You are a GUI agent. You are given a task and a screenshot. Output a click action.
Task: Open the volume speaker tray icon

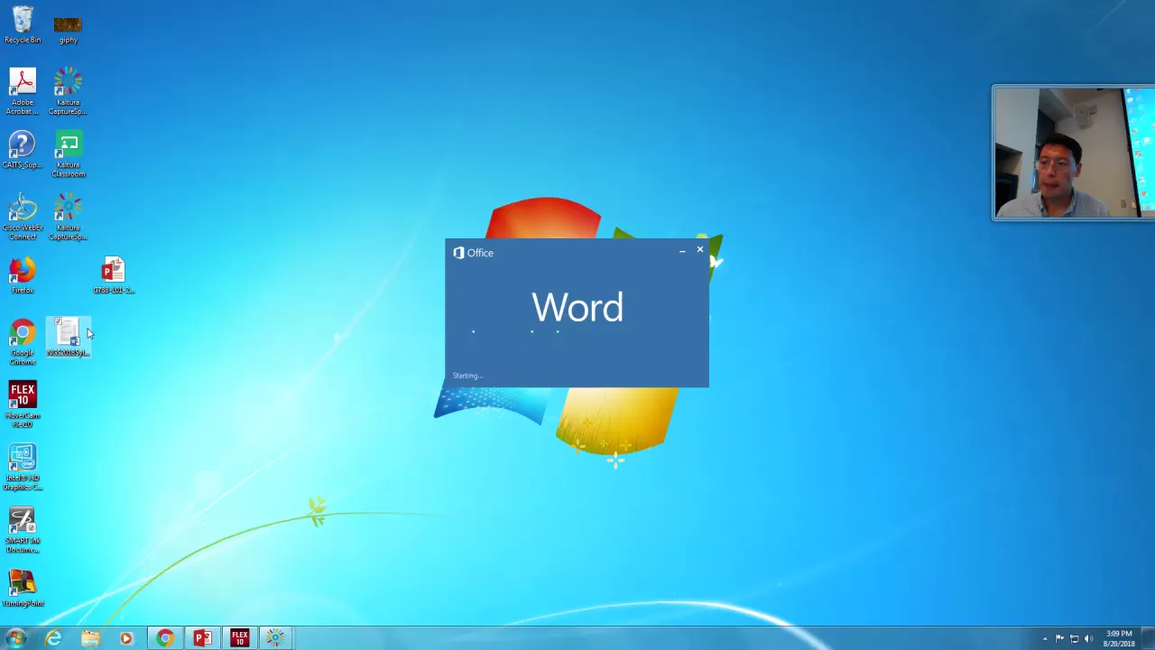(x=1088, y=639)
